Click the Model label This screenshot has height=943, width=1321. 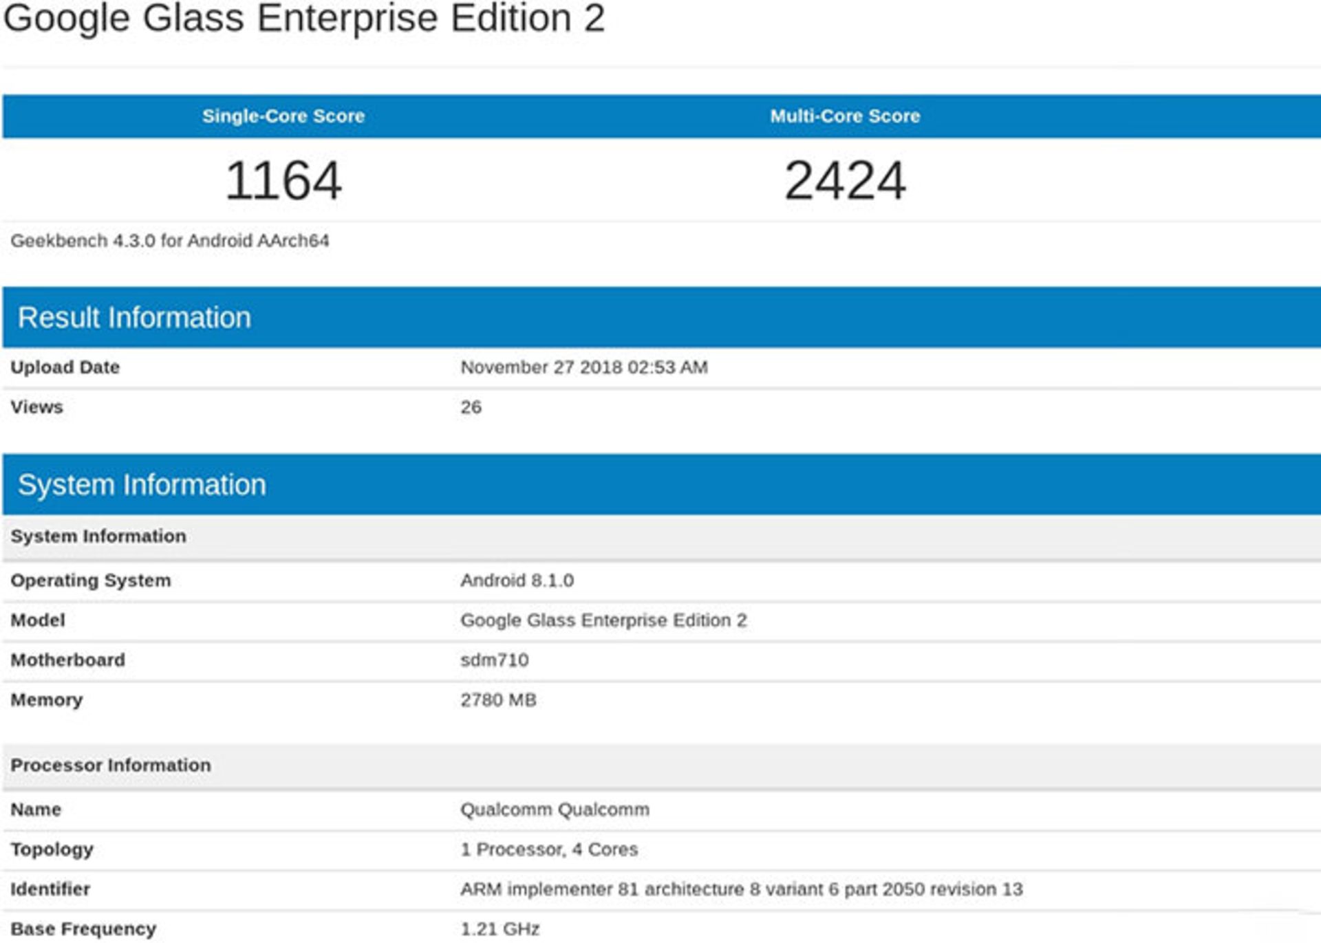[x=38, y=620]
